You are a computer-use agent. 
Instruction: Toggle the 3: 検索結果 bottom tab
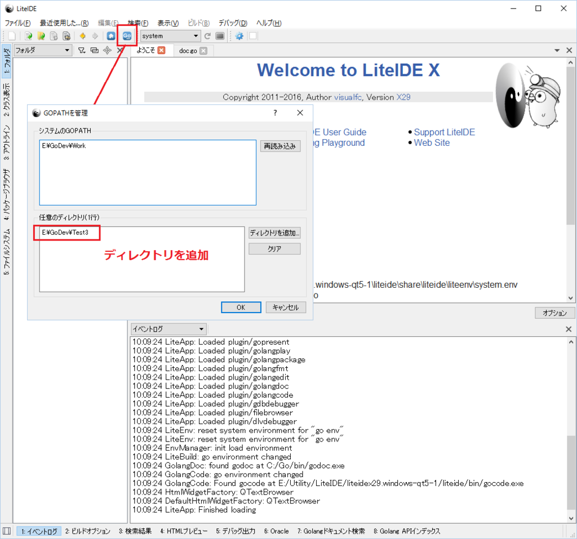(135, 531)
